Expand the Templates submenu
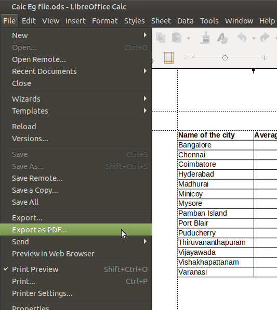The image size is (277, 310). click(76, 111)
